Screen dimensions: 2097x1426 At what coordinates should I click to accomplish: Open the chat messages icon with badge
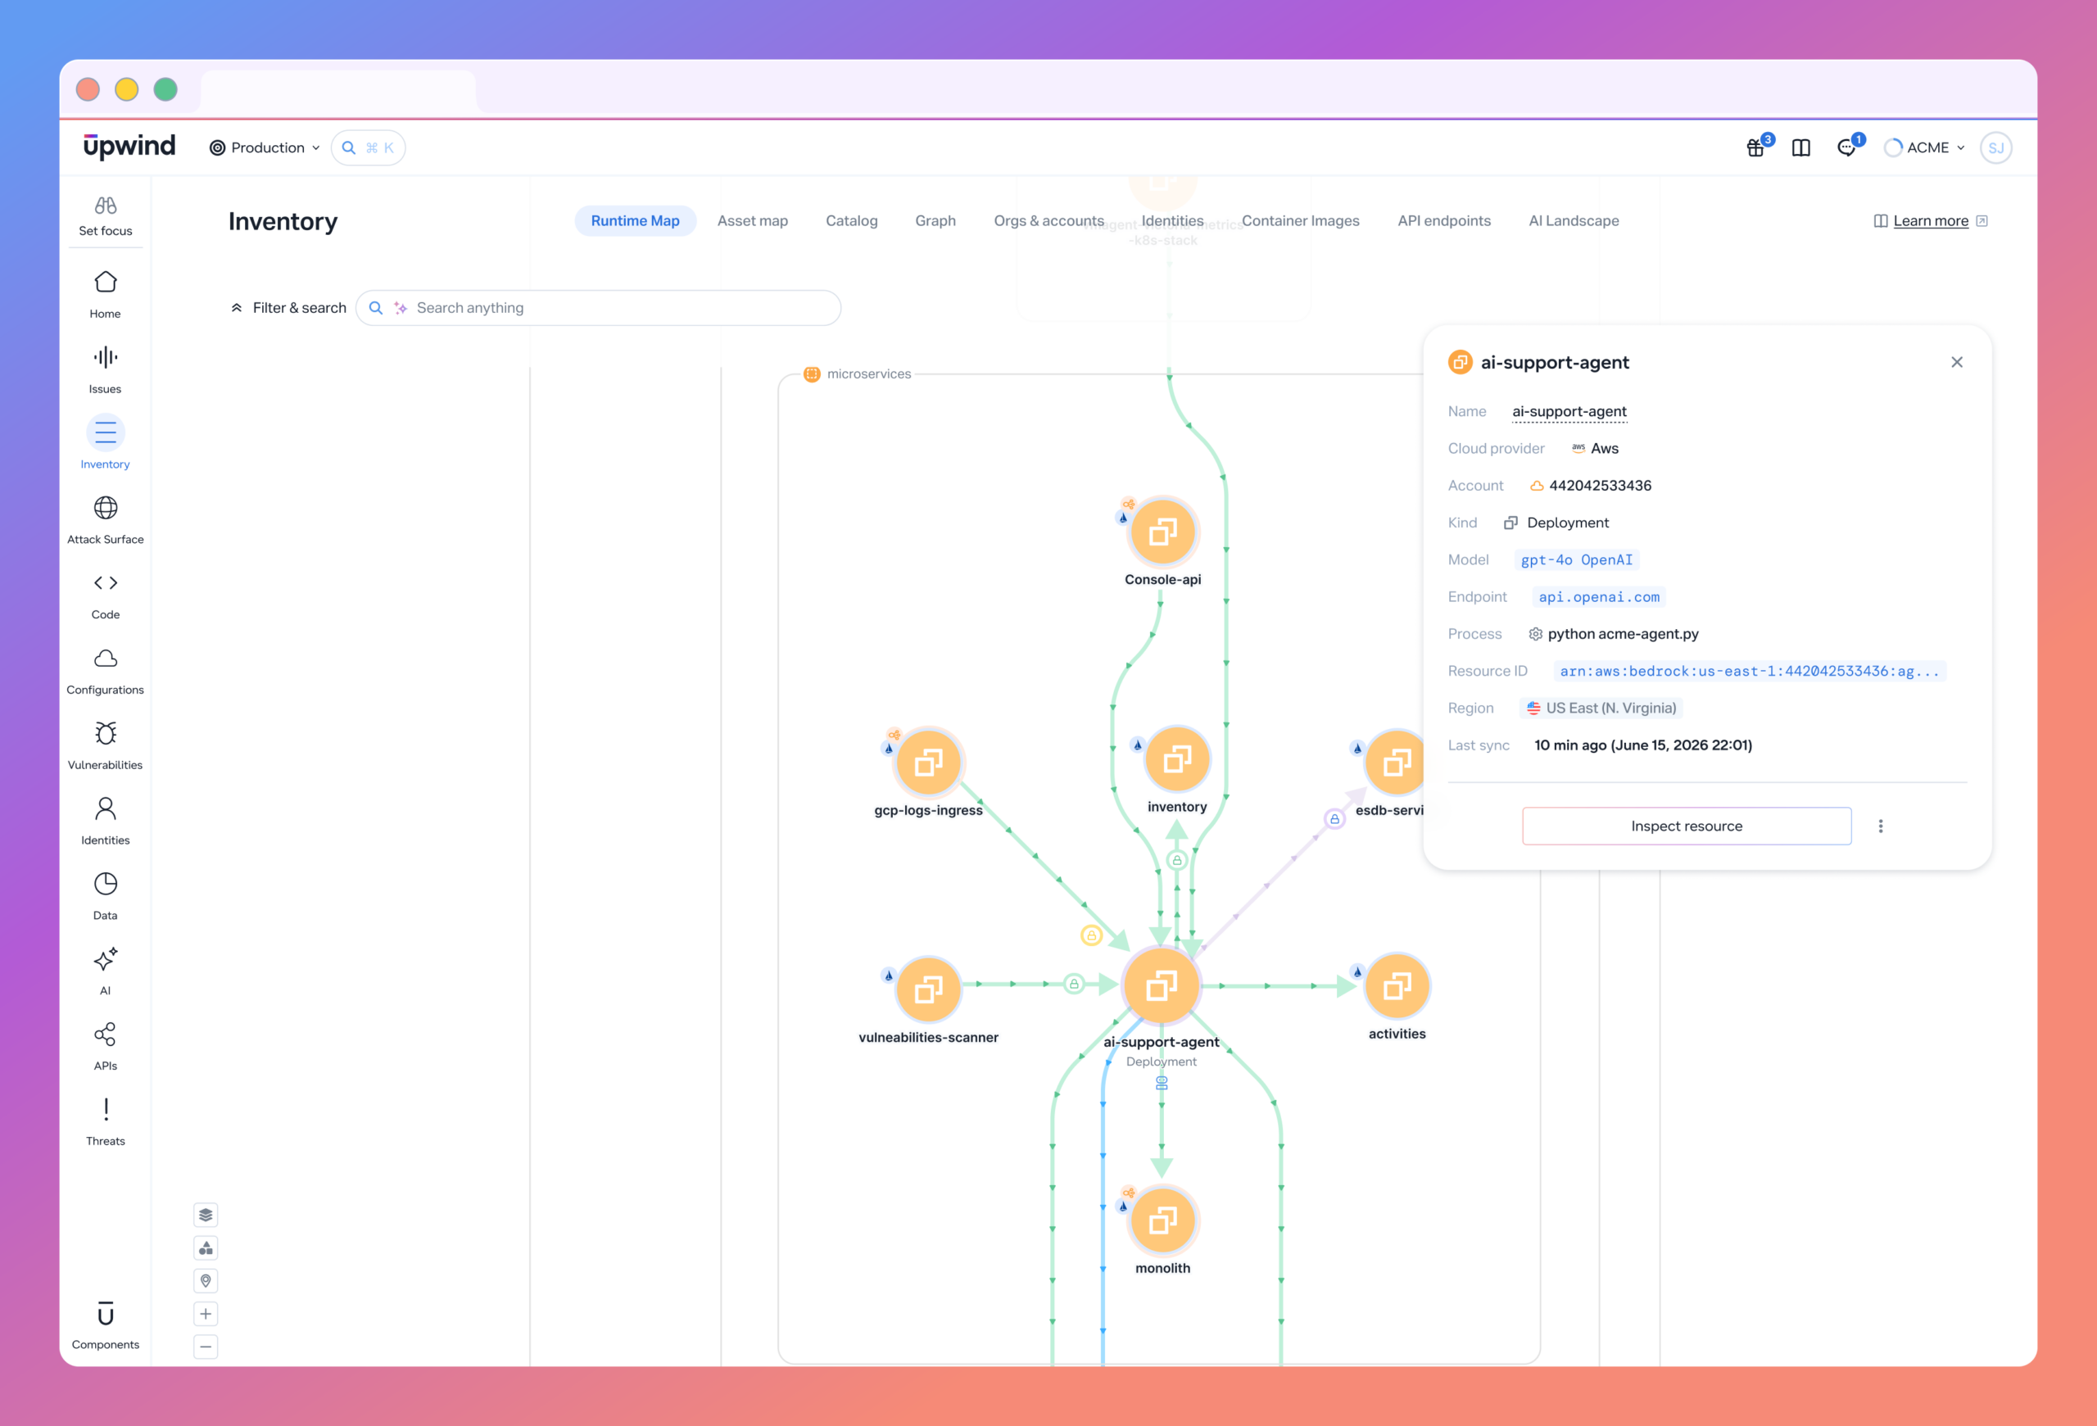[1847, 148]
